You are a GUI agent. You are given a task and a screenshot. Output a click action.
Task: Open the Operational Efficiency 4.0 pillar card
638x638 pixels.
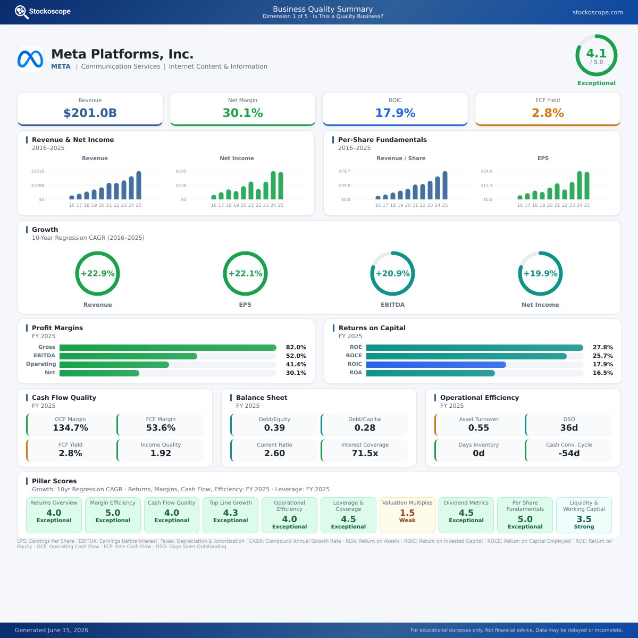point(289,515)
